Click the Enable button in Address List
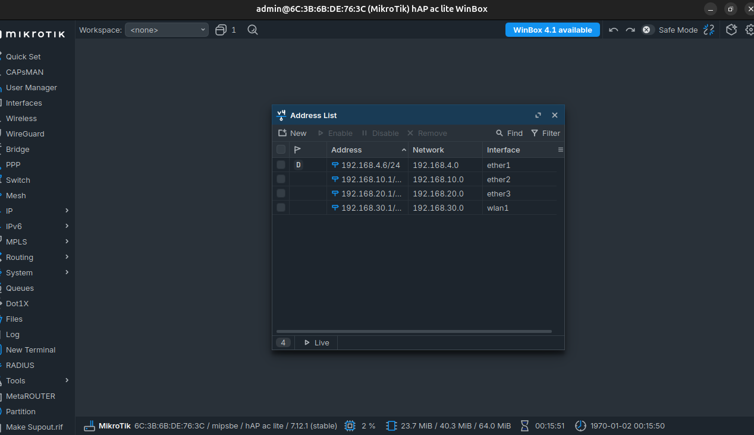Screen dimensions: 754x435 [x=335, y=133]
